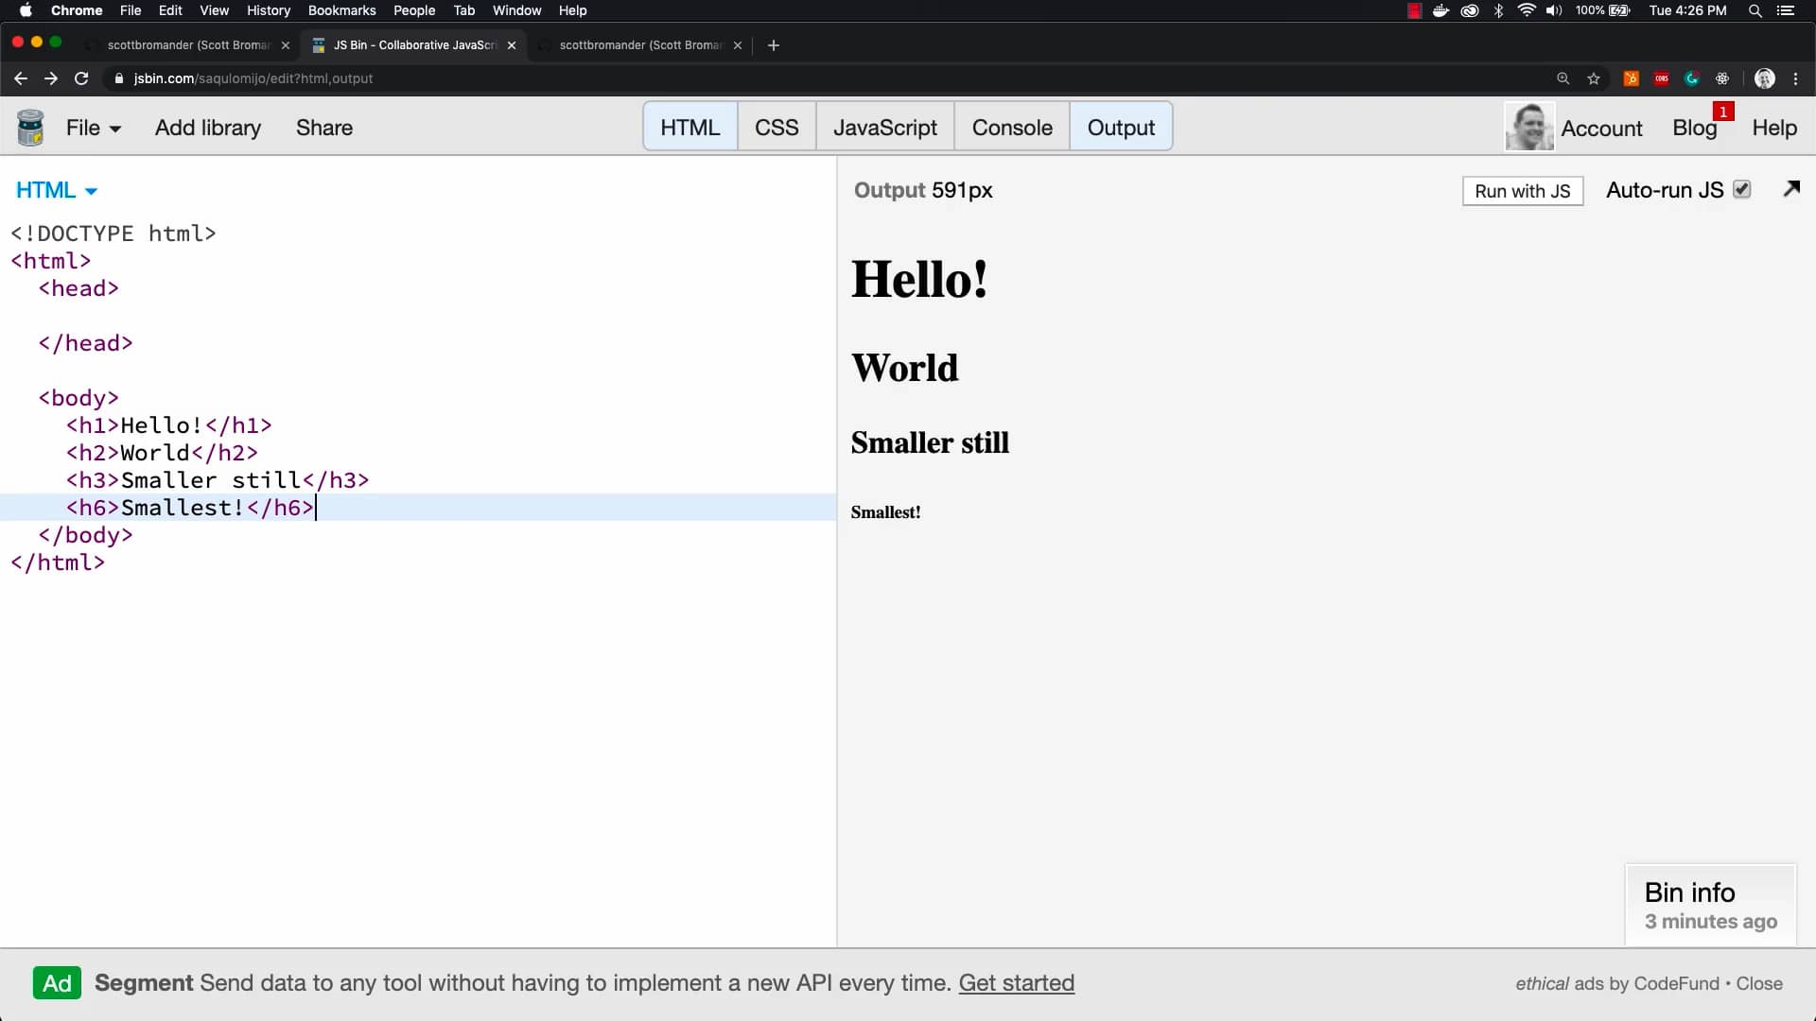Image resolution: width=1816 pixels, height=1021 pixels.
Task: Place cursor in the h2 World line
Action: coord(161,453)
